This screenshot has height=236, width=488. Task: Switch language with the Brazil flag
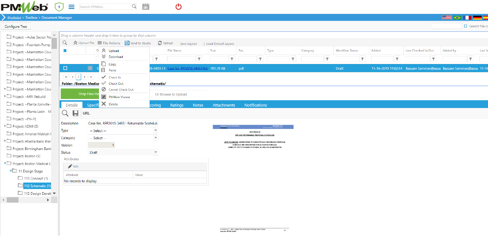coord(457,17)
